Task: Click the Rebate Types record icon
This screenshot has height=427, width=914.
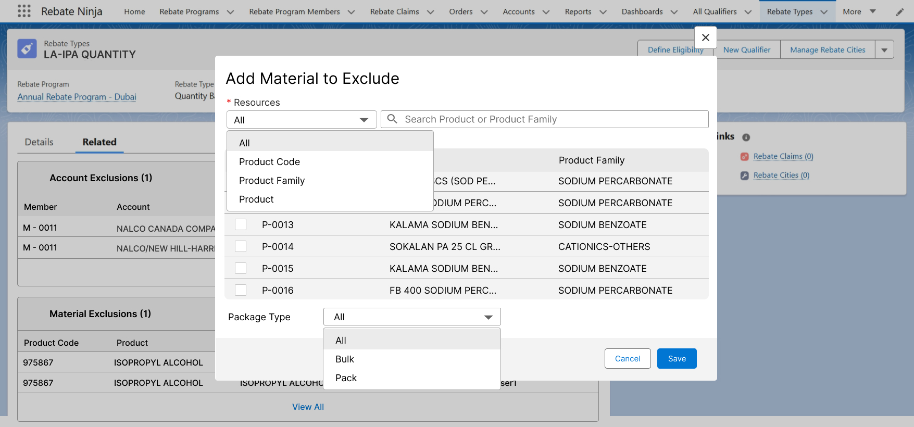Action: [x=27, y=49]
